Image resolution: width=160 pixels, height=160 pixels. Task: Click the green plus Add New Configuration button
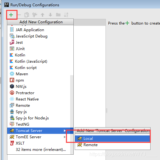point(11,15)
